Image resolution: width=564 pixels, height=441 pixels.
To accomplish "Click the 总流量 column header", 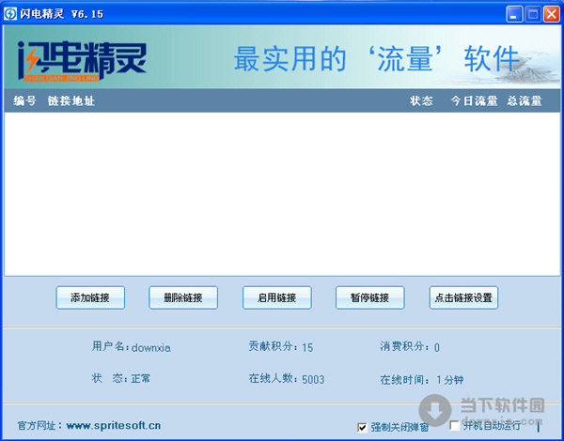I will click(525, 101).
